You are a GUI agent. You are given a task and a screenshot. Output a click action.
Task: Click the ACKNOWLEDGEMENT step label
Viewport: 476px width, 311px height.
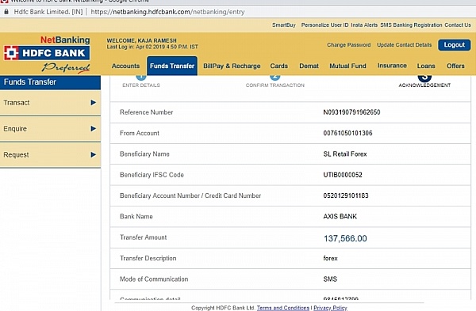424,85
